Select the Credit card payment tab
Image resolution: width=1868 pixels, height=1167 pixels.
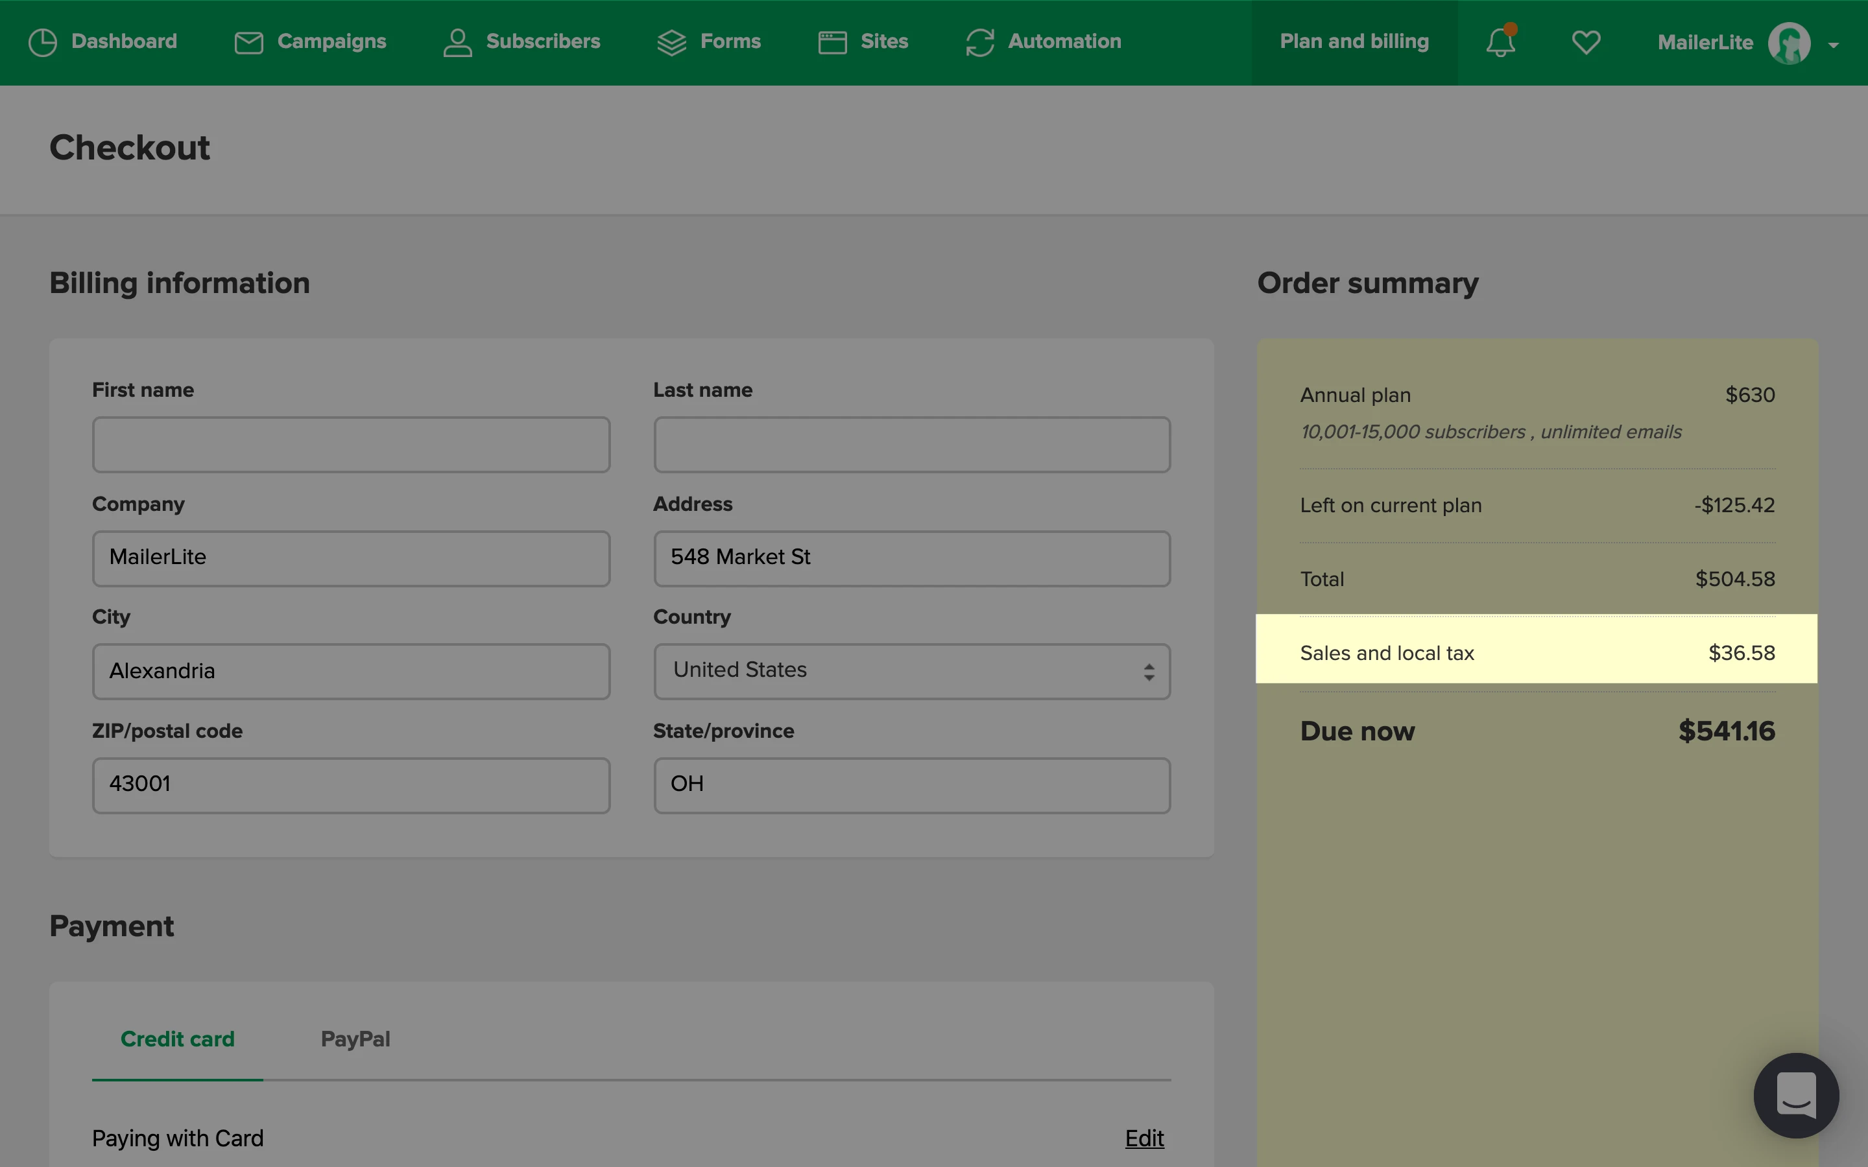click(178, 1039)
